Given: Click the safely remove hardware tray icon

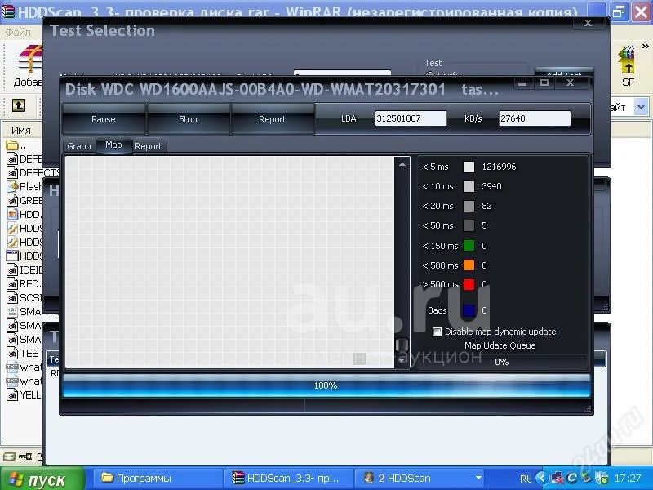Looking at the screenshot, I should click(x=586, y=479).
